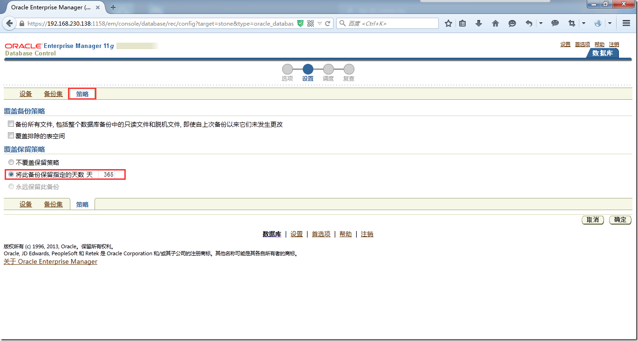Go to home page via house icon

(495, 23)
